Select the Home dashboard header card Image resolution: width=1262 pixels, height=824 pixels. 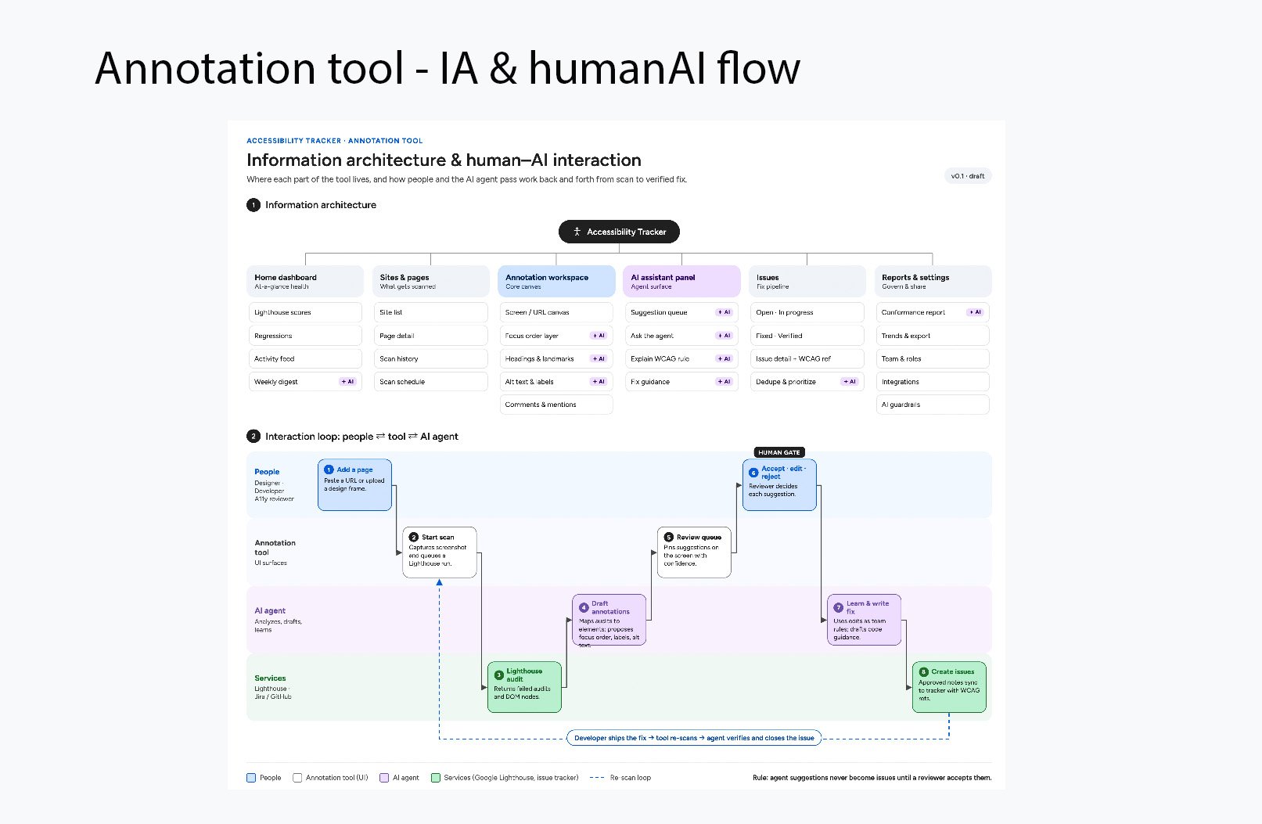(x=305, y=282)
